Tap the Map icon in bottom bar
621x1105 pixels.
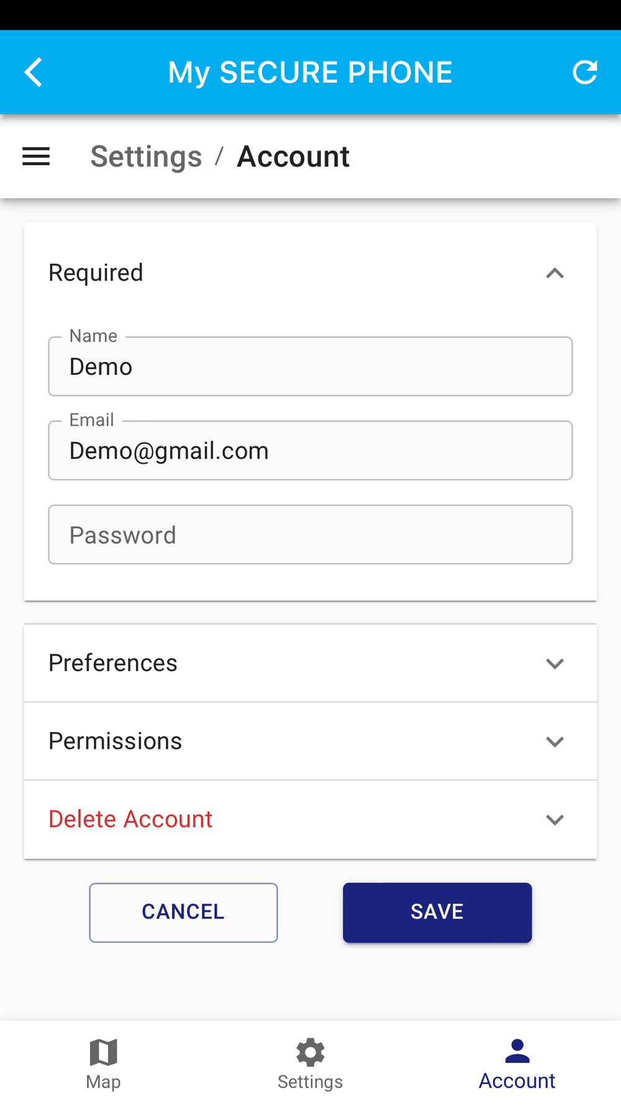click(x=103, y=1052)
